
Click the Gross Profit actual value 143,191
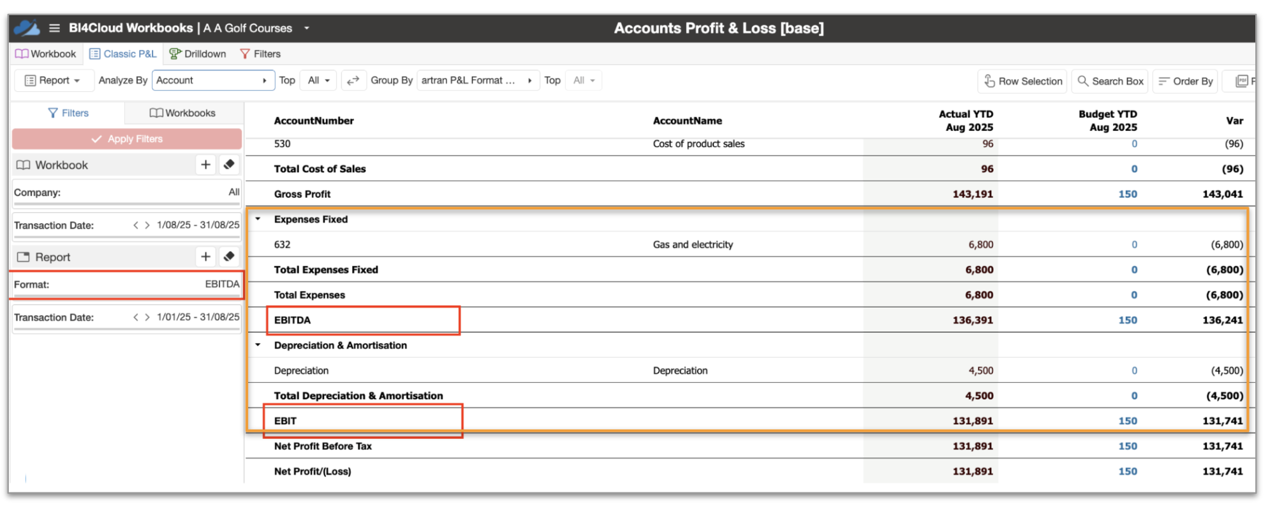pos(973,194)
